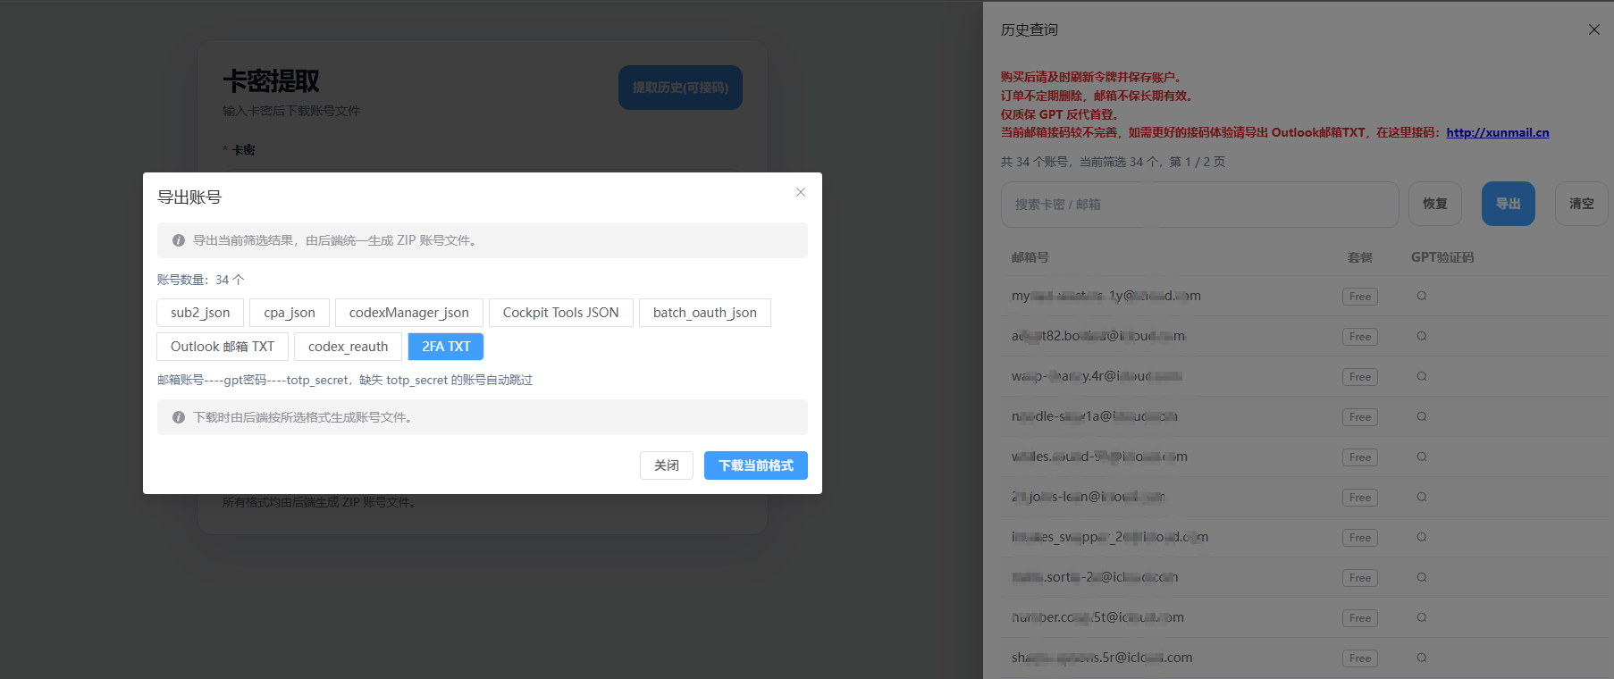Image resolution: width=1614 pixels, height=679 pixels.
Task: Click GPT code search icon for t82.bo row
Action: 1422,336
